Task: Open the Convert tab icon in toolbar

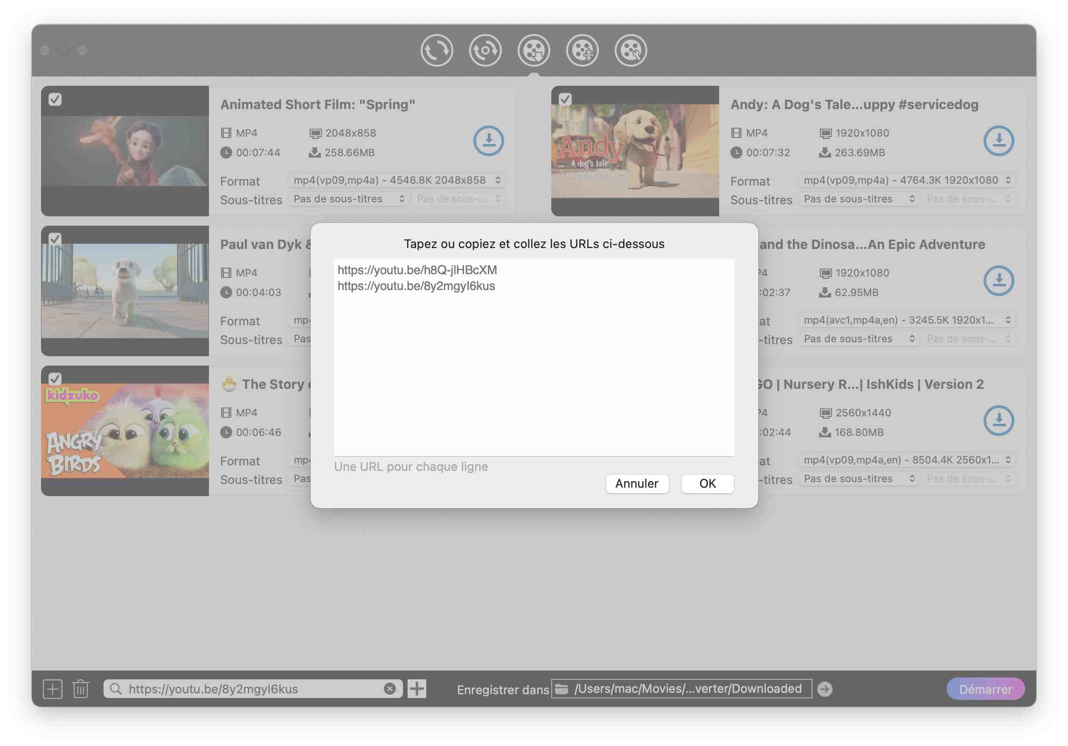Action: point(437,50)
